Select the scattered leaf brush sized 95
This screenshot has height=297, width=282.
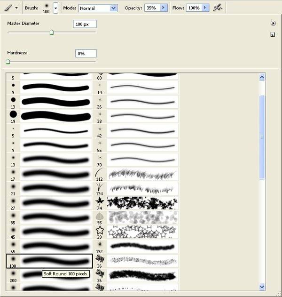(100, 217)
